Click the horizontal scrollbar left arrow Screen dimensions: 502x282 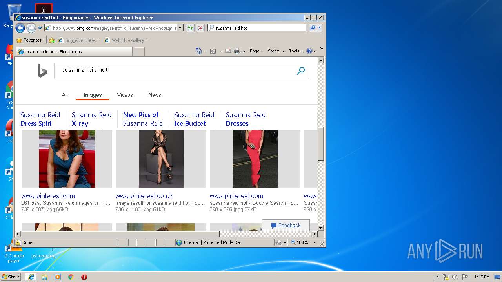18,234
